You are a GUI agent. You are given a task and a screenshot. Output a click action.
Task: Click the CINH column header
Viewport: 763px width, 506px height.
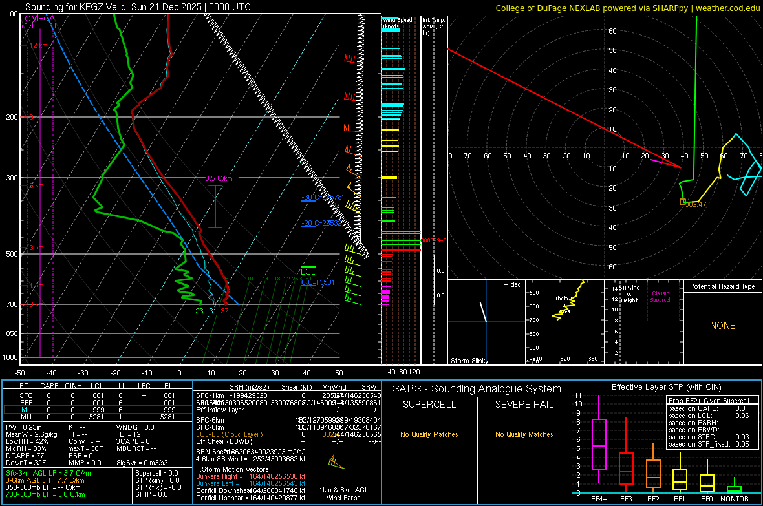pyautogui.click(x=73, y=386)
